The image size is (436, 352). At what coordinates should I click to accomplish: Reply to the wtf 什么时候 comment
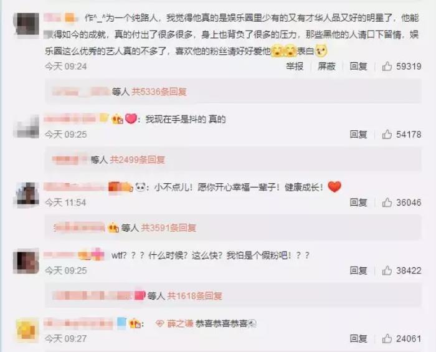tap(358, 270)
